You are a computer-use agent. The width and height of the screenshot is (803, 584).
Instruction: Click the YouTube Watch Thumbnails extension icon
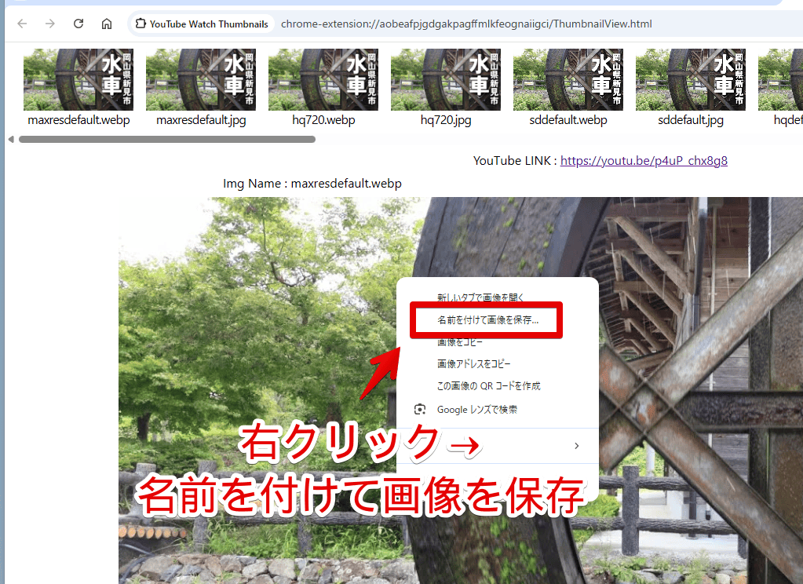(140, 24)
